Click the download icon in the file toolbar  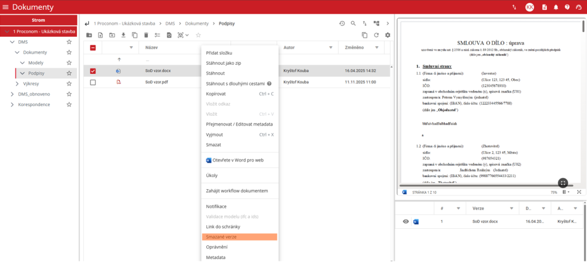(124, 35)
